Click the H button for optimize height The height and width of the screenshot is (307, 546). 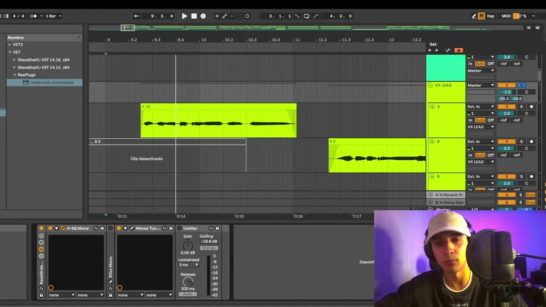(529, 28)
